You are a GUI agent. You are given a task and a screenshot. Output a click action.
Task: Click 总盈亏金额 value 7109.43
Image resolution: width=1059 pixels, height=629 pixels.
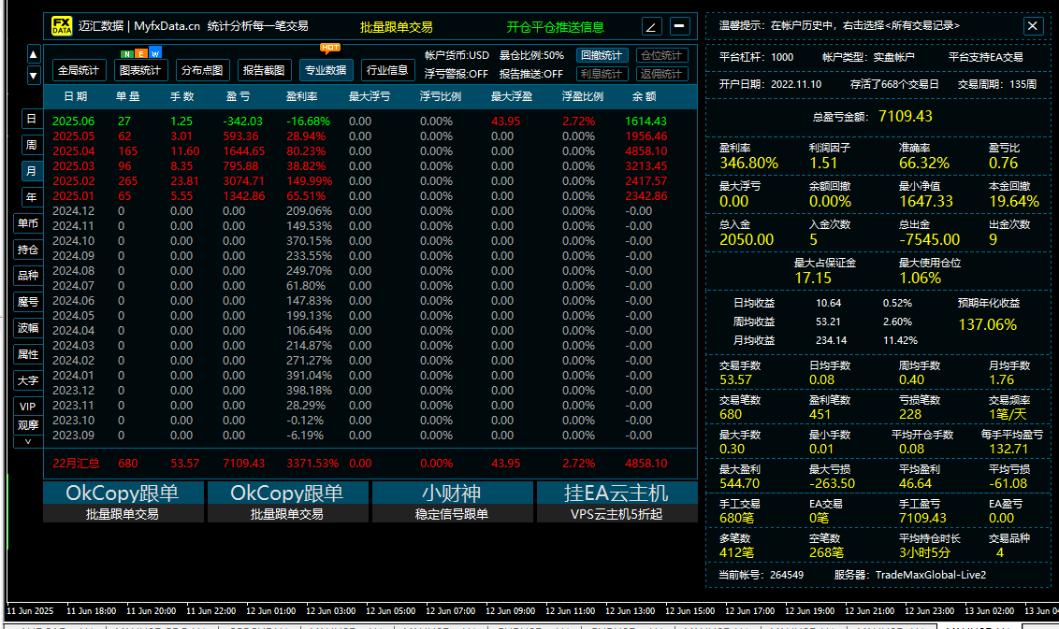point(905,116)
